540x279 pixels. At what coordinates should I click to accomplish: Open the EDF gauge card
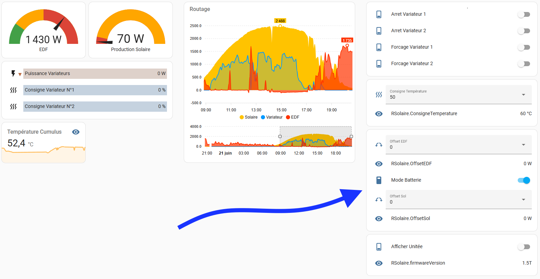pos(44,30)
